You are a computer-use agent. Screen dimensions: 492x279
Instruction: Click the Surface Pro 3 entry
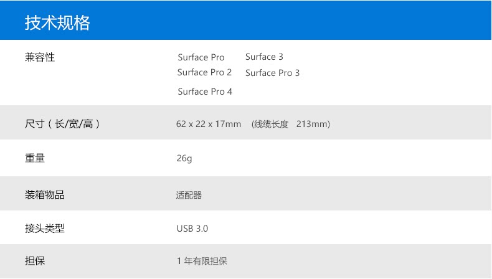click(272, 73)
